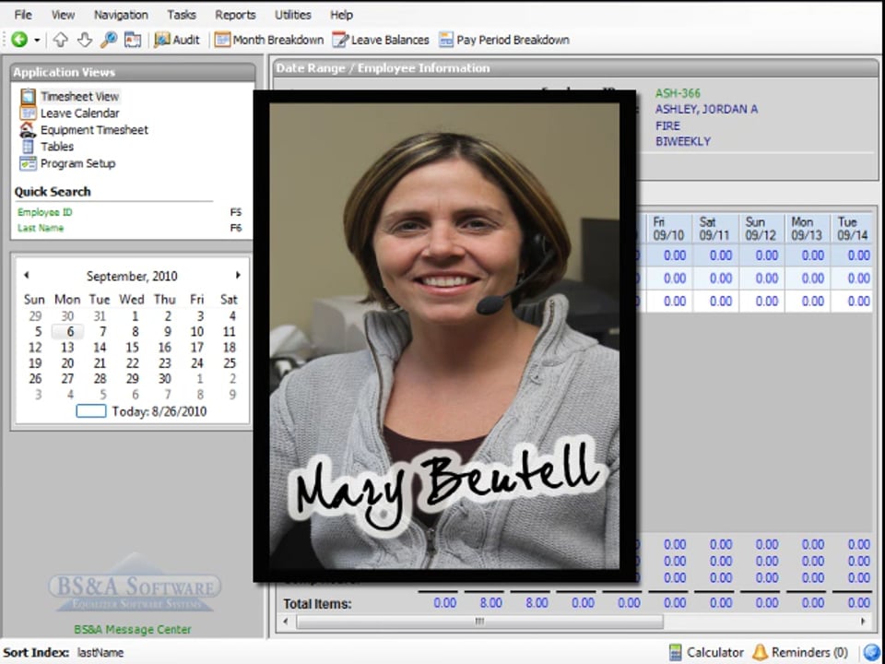885x664 pixels.
Task: Open Leave Balances from the toolbar
Action: [381, 40]
